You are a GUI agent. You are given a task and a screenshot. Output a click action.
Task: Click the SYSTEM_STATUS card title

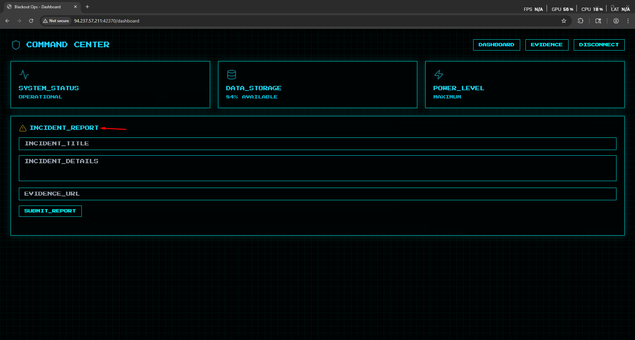pos(49,88)
